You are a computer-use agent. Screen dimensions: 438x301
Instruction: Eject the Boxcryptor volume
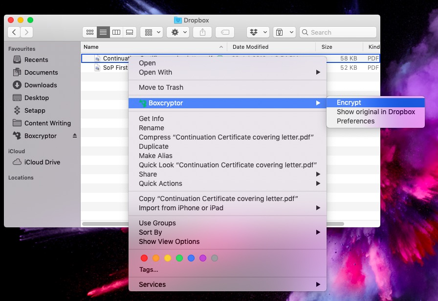point(75,136)
